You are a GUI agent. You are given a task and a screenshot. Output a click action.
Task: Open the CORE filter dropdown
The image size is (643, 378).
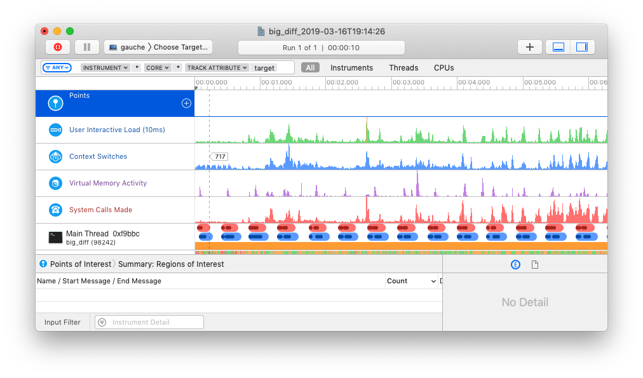[x=158, y=67]
